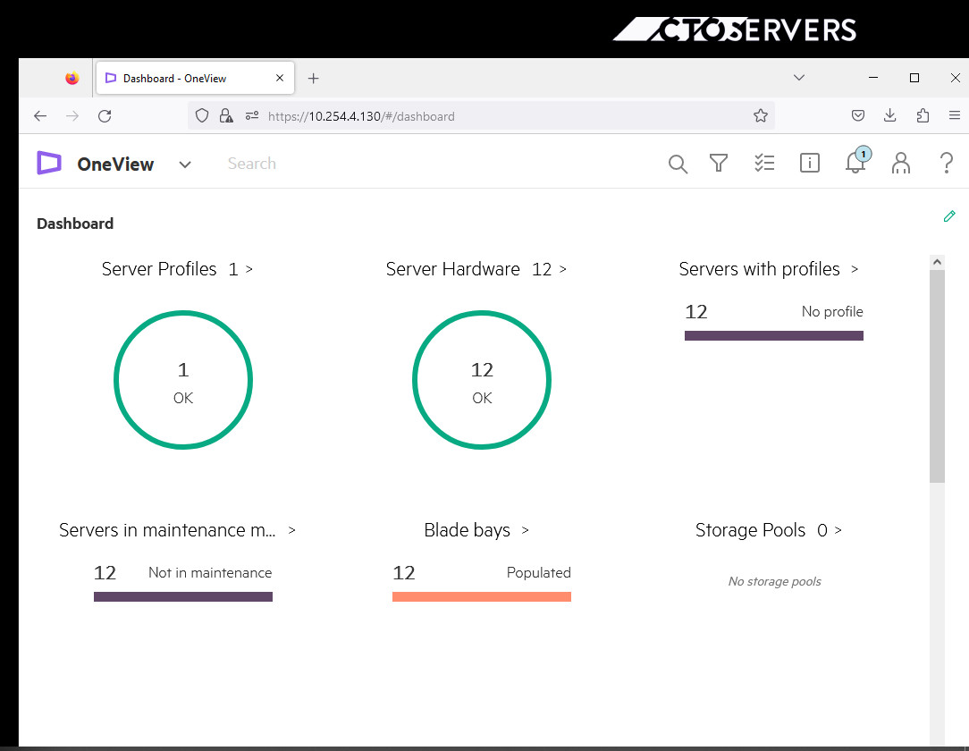Close the Dashboard - OneView tab
The height and width of the screenshot is (751, 969).
click(279, 78)
